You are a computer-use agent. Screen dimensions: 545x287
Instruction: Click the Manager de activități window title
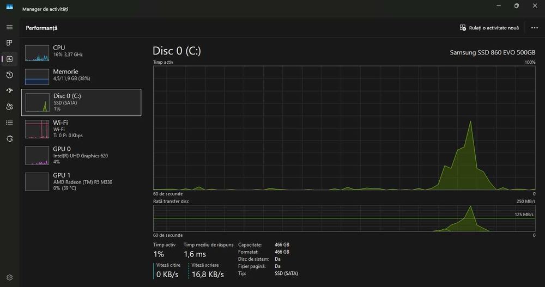(45, 9)
